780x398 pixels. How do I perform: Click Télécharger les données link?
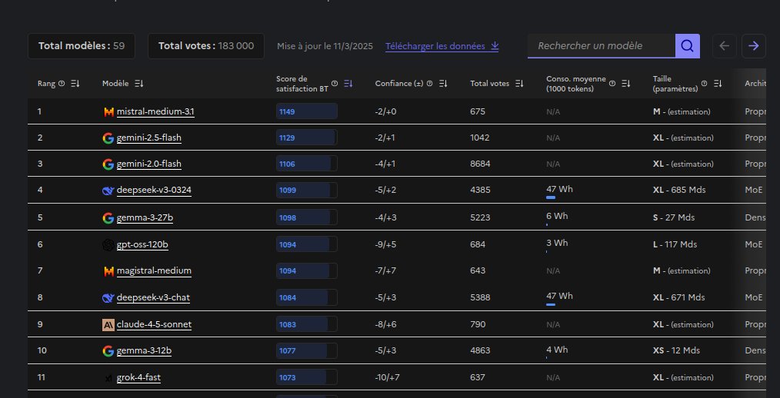tap(442, 46)
